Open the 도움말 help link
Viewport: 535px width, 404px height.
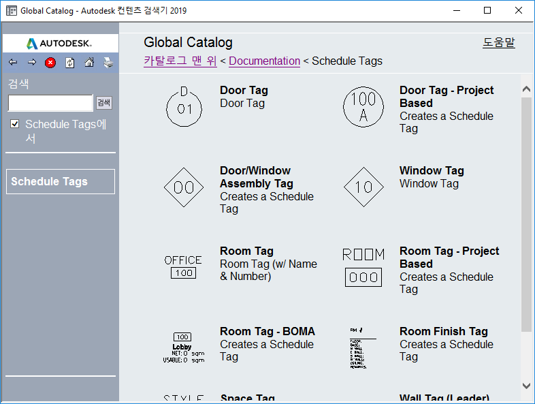point(498,42)
